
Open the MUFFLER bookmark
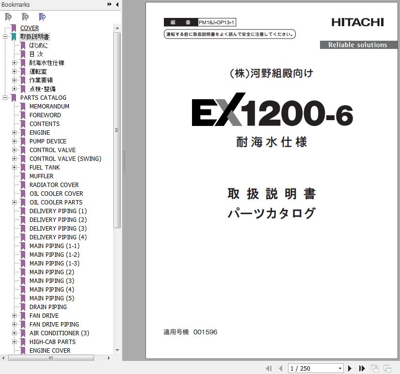click(x=42, y=176)
